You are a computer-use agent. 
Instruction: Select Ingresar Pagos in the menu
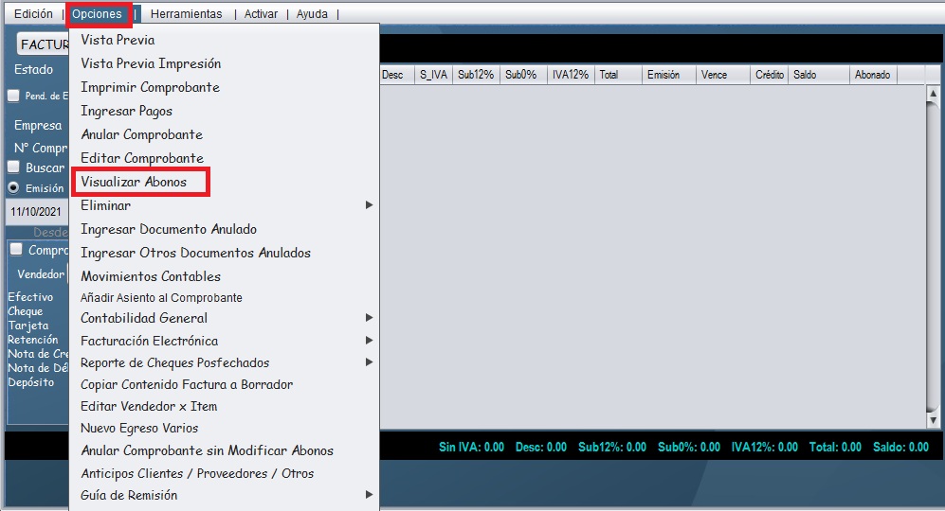point(126,111)
